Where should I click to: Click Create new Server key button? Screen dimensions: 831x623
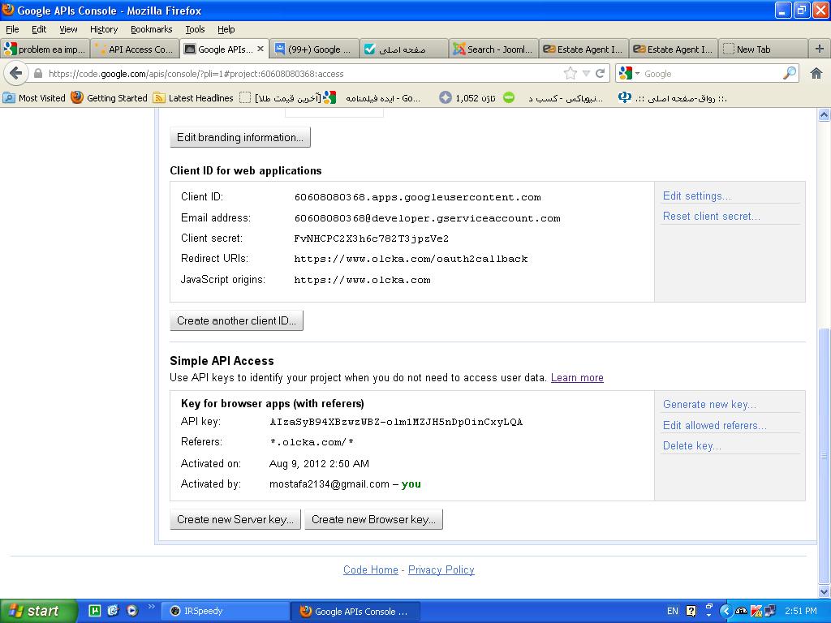pos(235,519)
